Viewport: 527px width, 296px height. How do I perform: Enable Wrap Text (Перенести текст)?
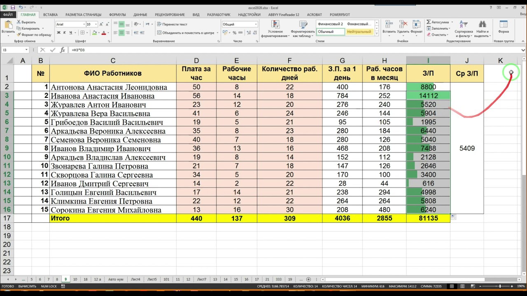coord(172,24)
